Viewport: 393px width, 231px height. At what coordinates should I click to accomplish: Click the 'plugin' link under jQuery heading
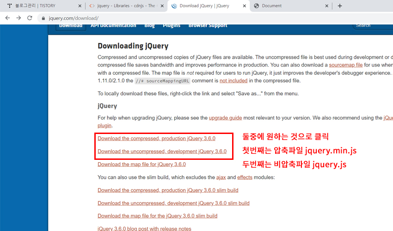click(104, 126)
